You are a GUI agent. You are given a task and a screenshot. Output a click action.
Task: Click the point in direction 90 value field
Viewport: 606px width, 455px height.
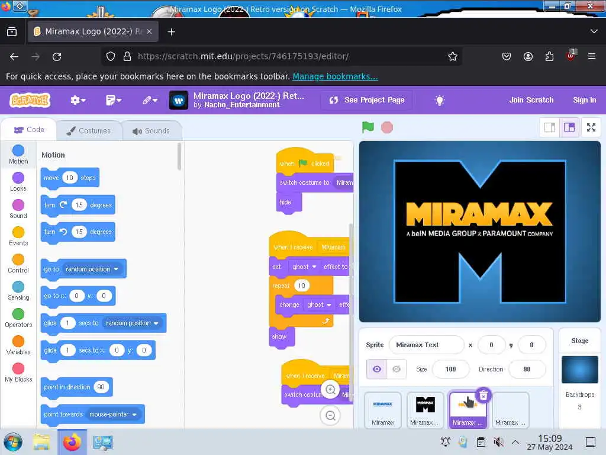coord(101,387)
